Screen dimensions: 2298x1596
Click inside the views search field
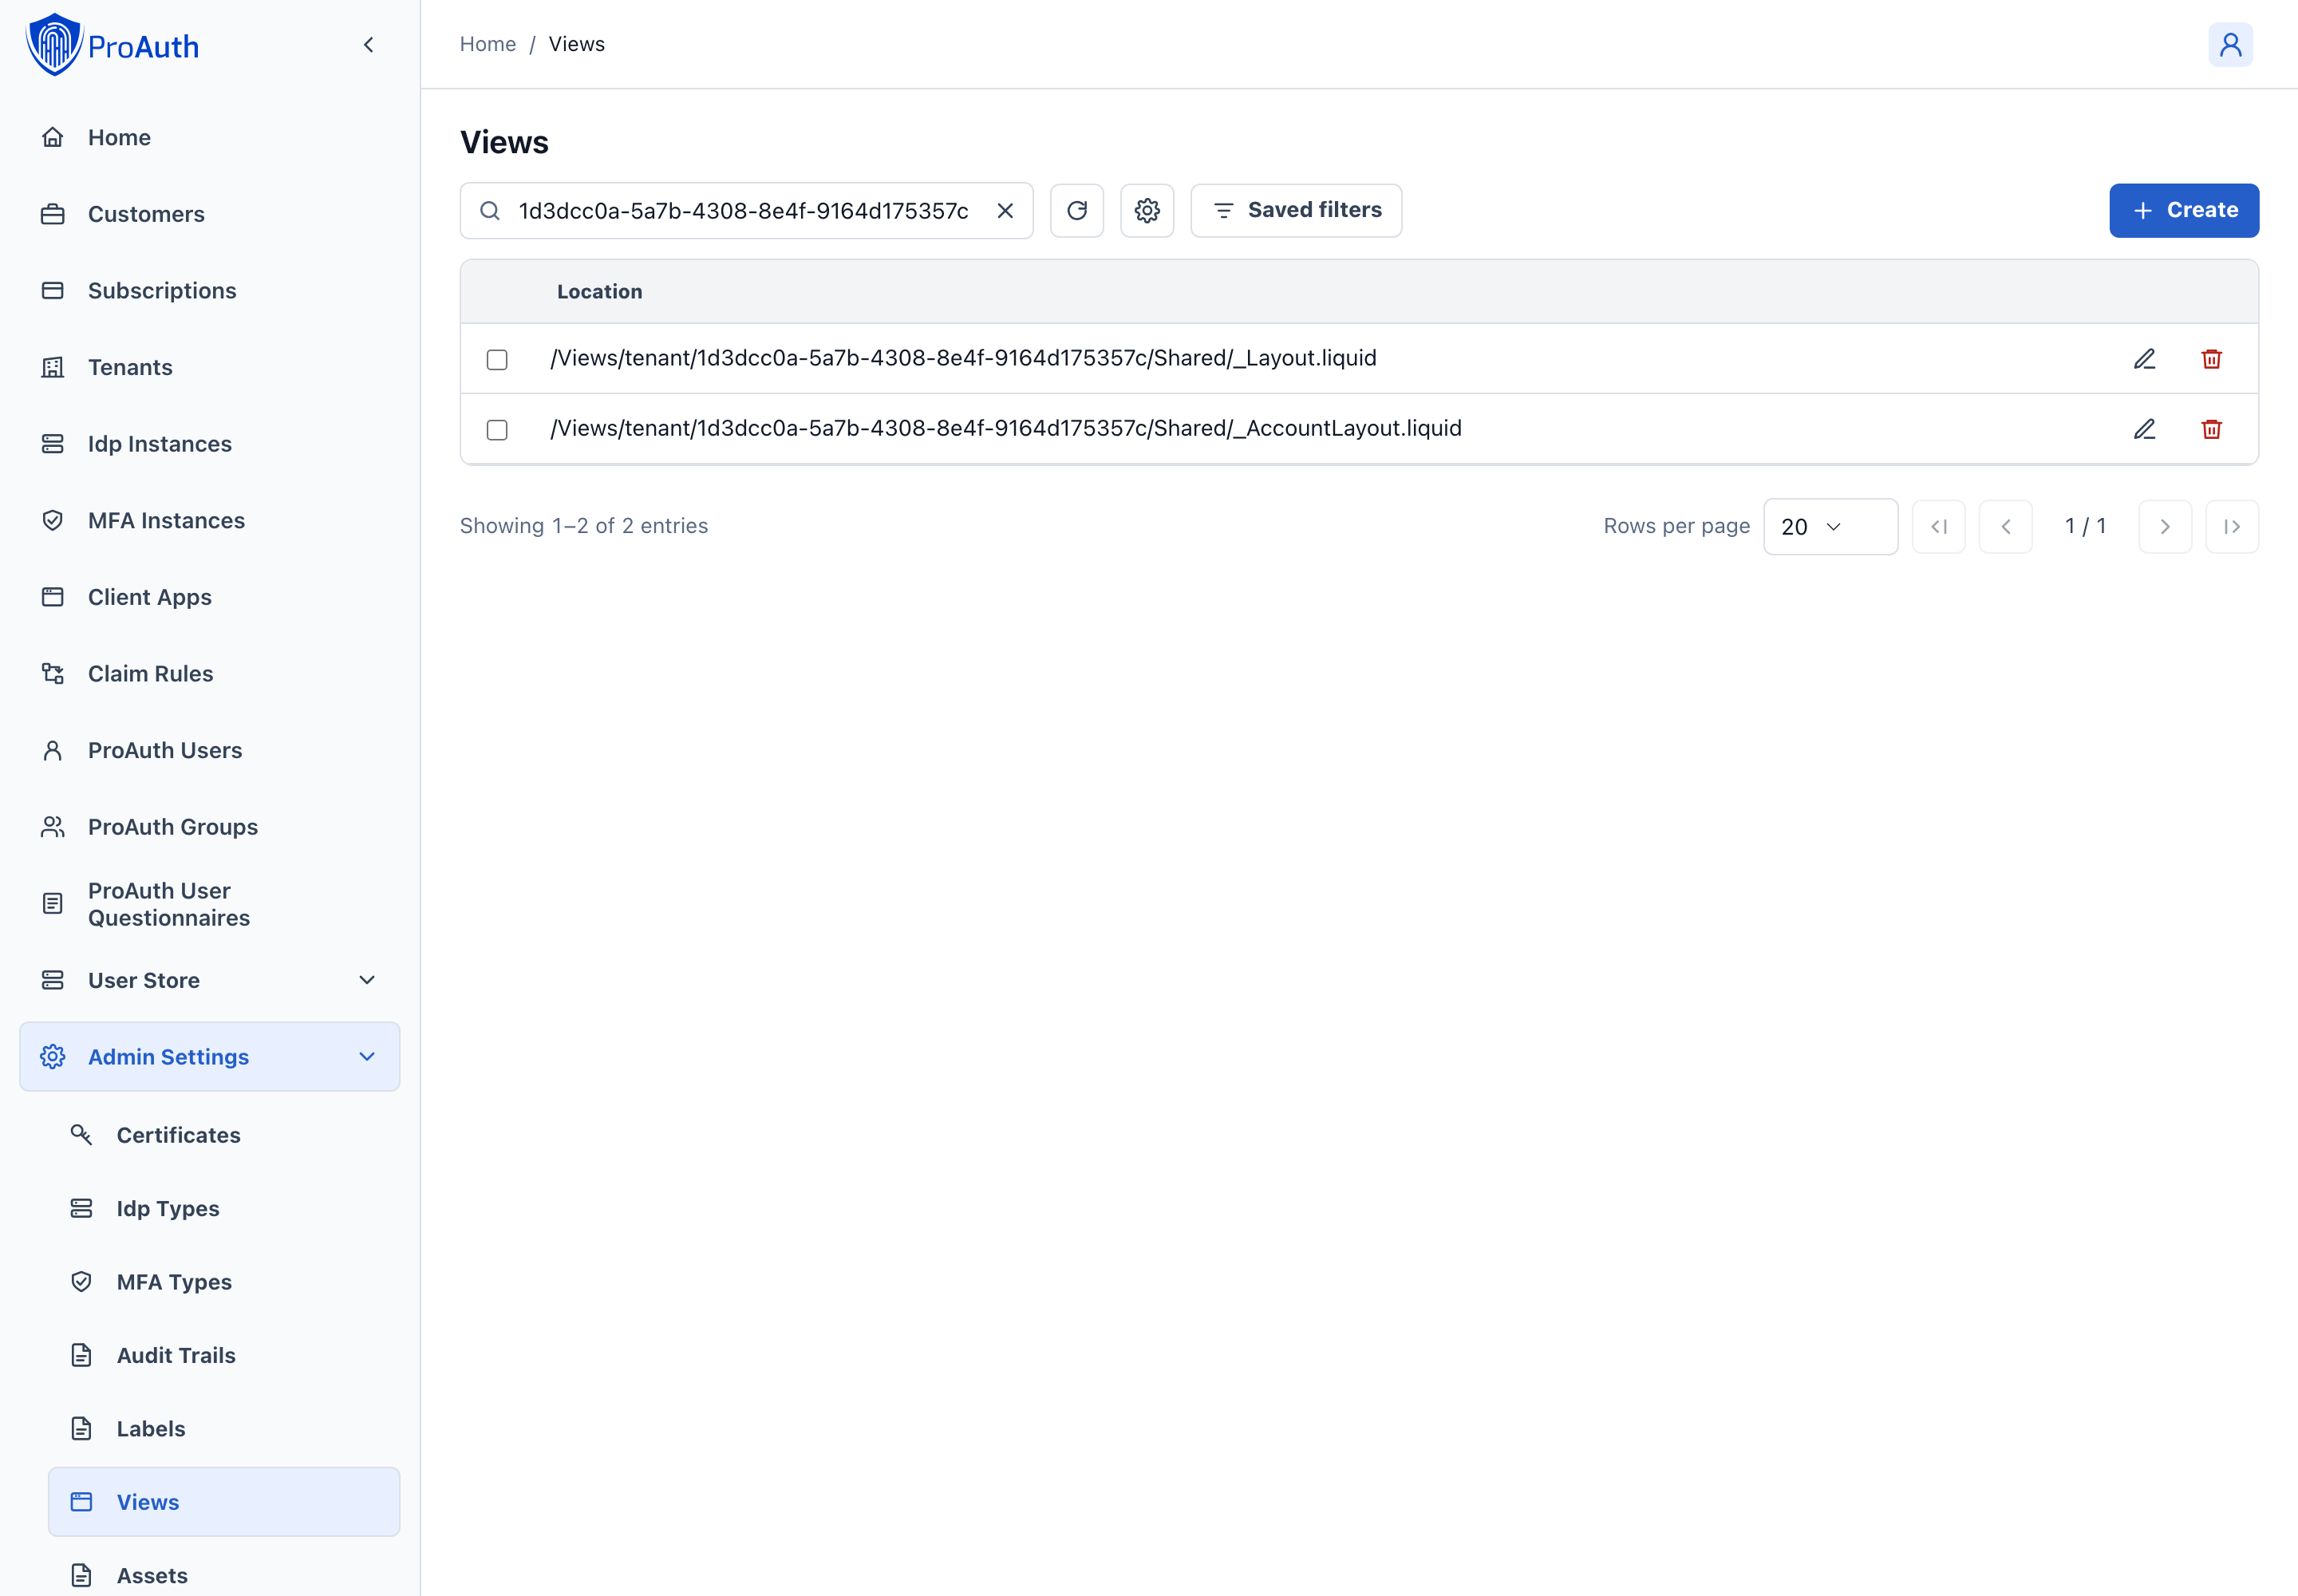(746, 211)
